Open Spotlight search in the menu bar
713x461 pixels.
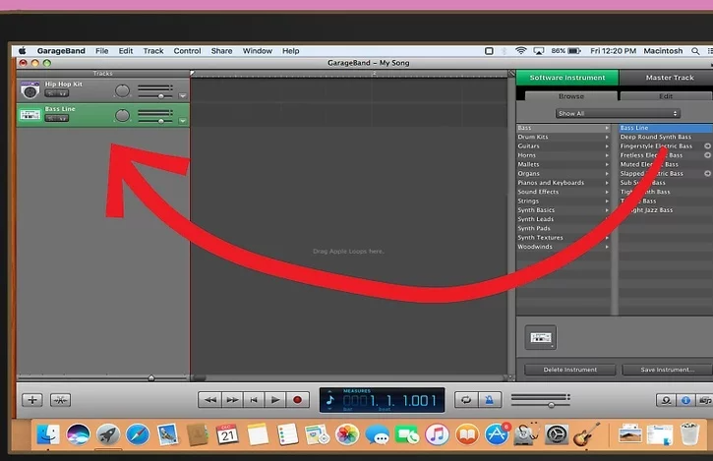tap(695, 51)
